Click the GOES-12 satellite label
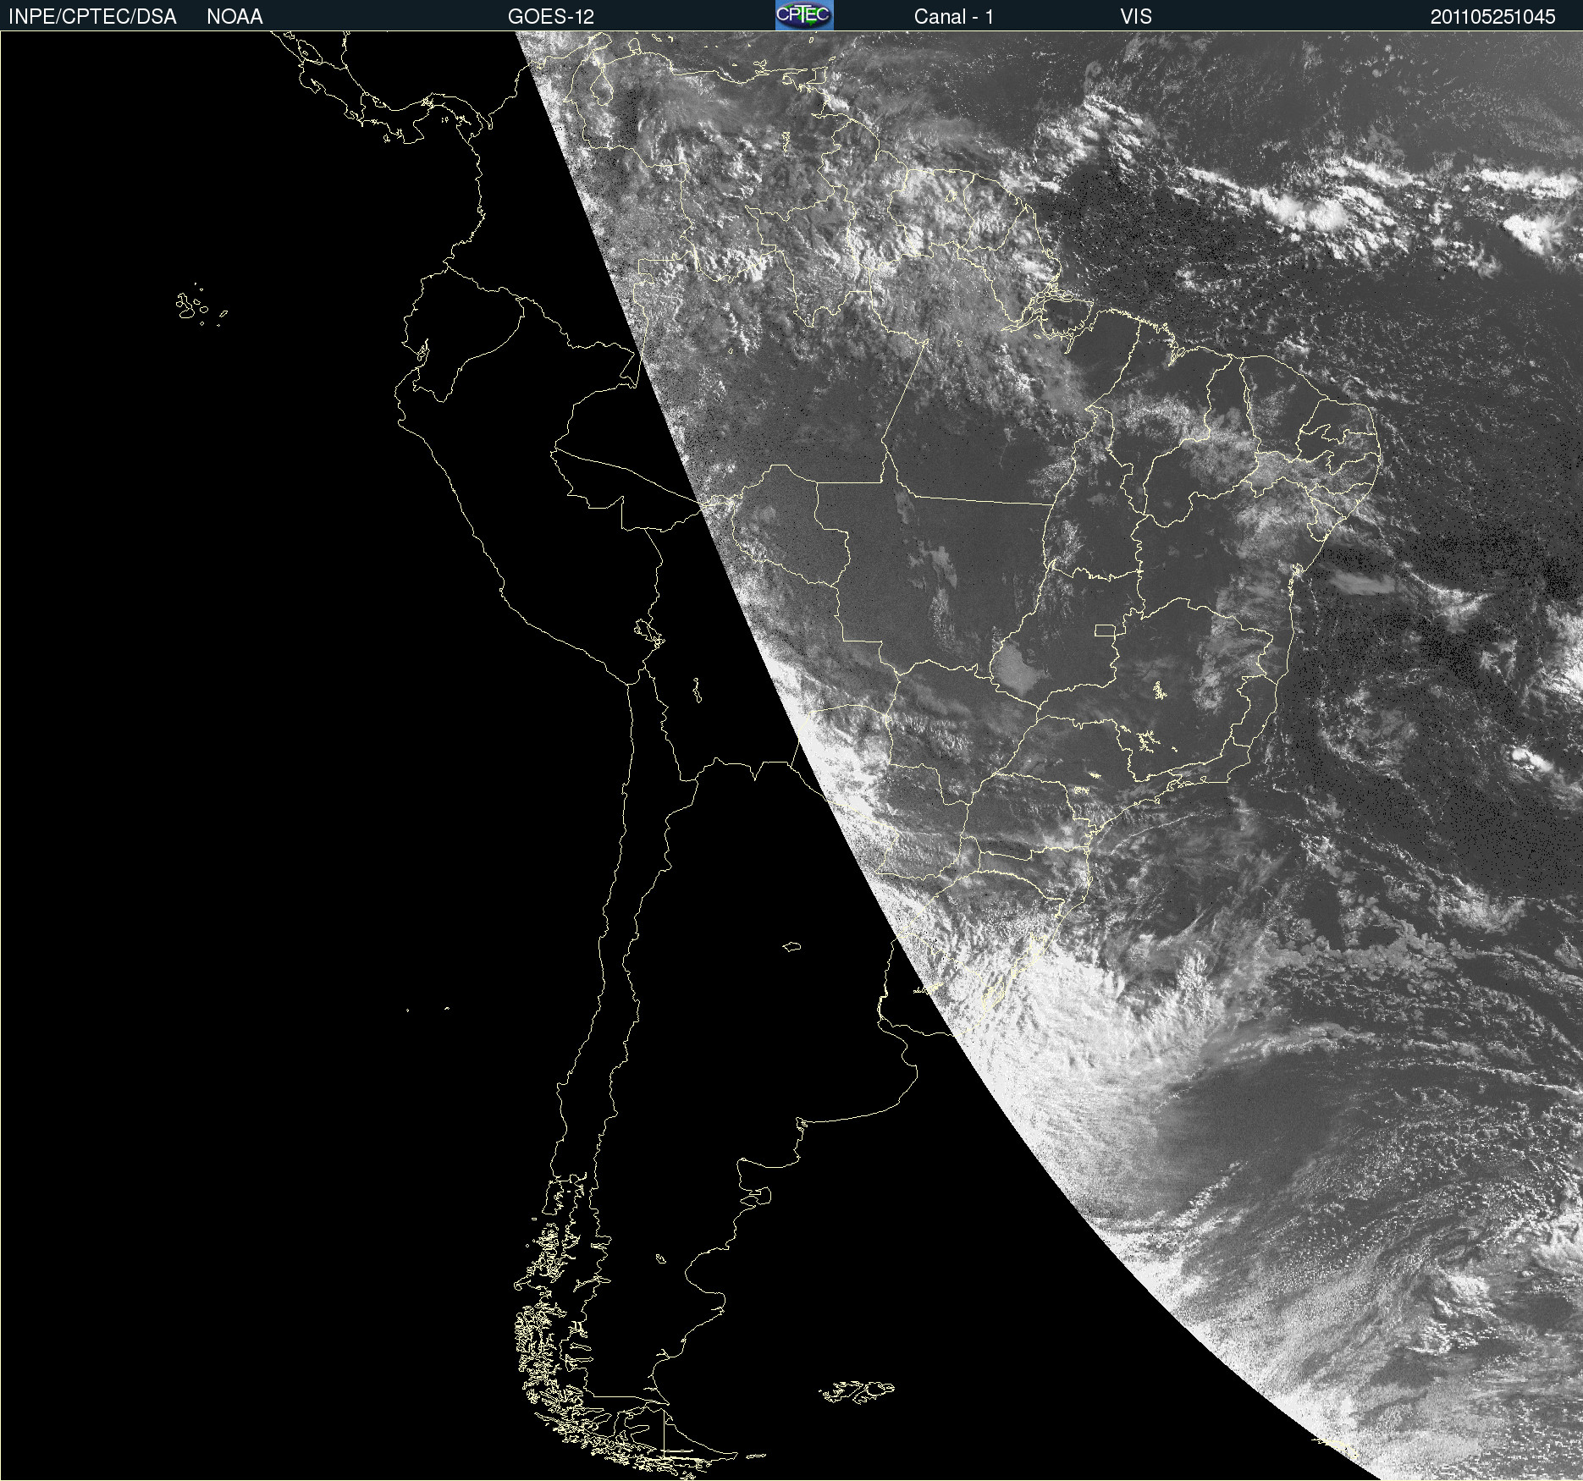Image resolution: width=1583 pixels, height=1481 pixels. [551, 17]
